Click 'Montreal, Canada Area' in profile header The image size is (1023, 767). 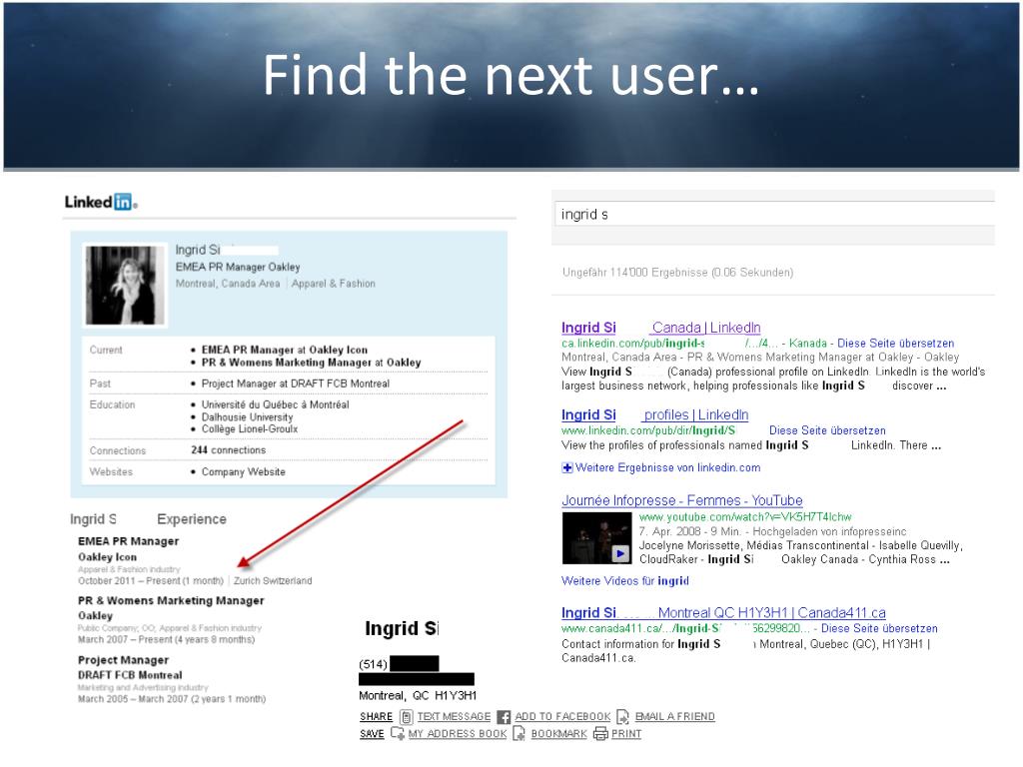click(x=228, y=284)
